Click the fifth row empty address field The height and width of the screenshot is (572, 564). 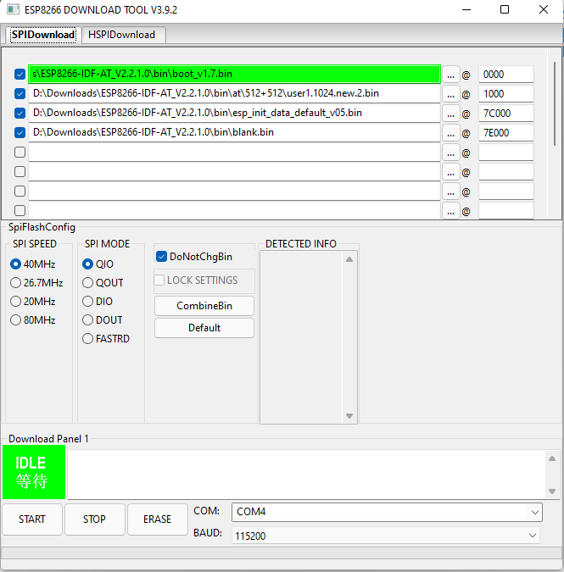pyautogui.click(x=506, y=153)
